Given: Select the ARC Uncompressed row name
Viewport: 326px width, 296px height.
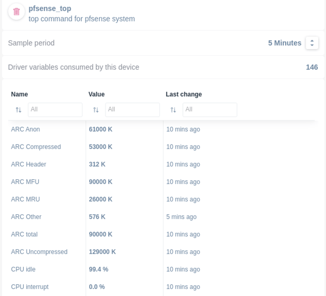Looking at the screenshot, I should (39, 252).
